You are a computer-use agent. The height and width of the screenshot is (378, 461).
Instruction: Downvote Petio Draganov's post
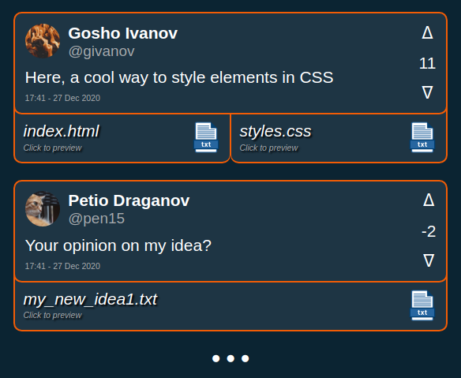tap(429, 260)
